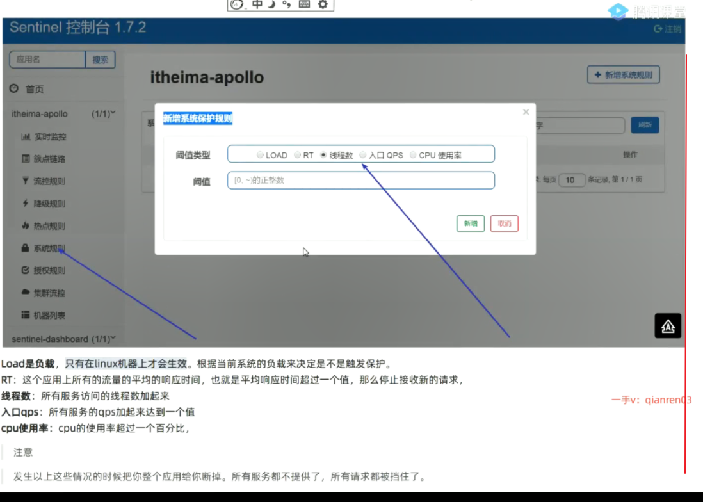Open 机器列表 menu item

[49, 316]
